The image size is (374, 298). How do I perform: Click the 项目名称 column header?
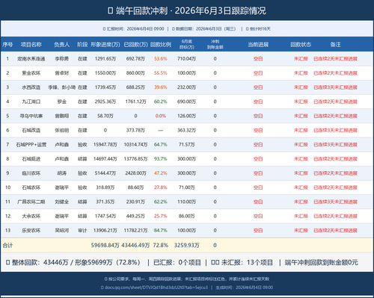[x=31, y=45]
